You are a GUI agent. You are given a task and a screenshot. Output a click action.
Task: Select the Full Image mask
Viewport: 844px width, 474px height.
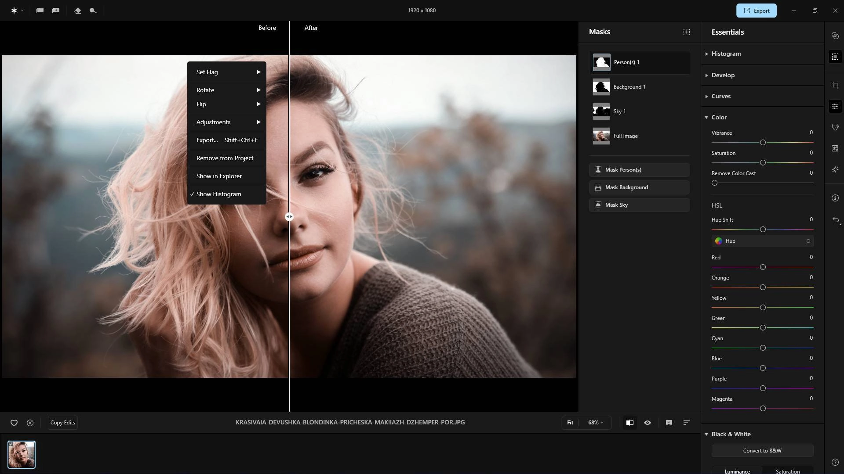click(639, 136)
